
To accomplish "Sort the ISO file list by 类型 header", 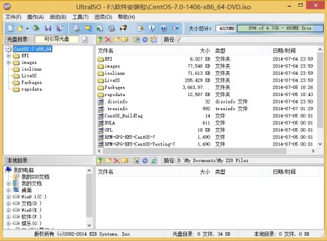I will (238, 51).
